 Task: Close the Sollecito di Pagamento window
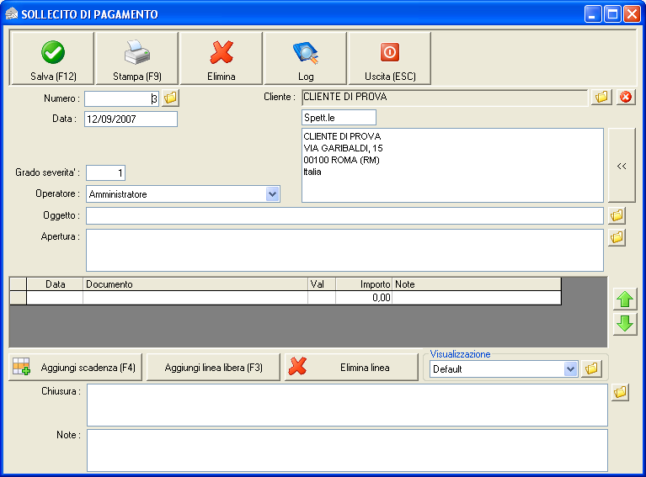(631, 14)
